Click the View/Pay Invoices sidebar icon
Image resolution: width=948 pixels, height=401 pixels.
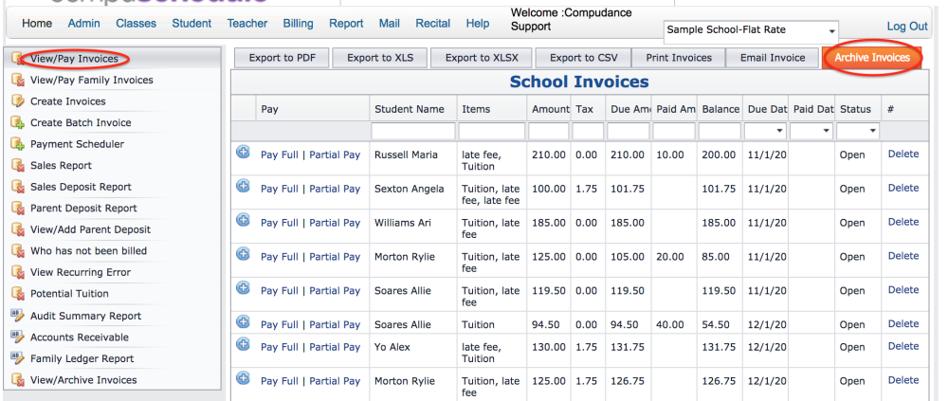point(17,59)
